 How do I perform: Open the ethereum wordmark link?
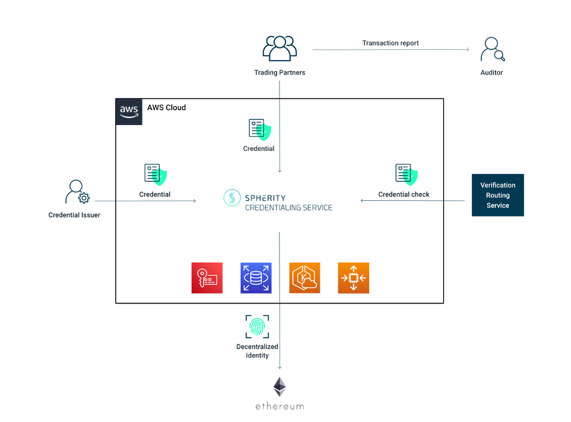click(280, 406)
